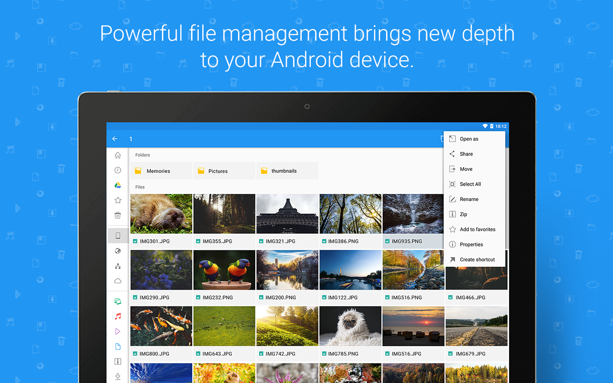Open Favorites using the star icon

(118, 200)
